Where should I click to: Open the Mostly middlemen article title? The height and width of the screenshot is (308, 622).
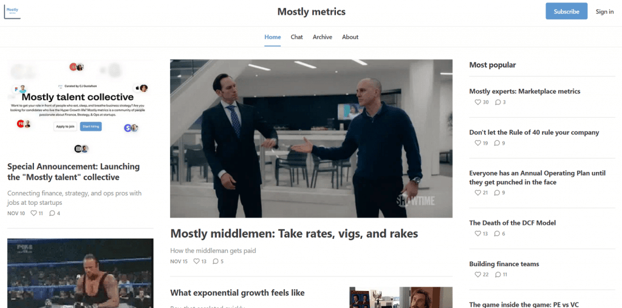click(x=294, y=233)
